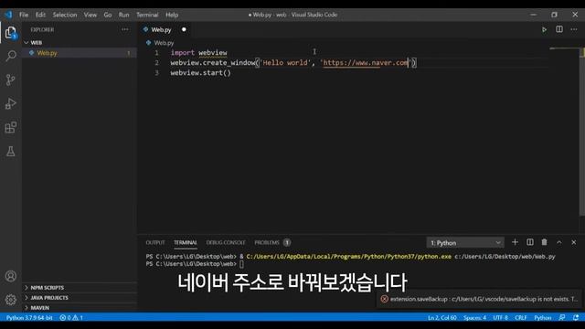Open the Edit menu

pyautogui.click(x=40, y=15)
